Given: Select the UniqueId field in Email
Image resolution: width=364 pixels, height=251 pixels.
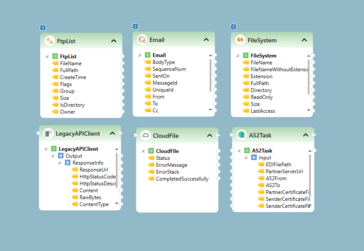Looking at the screenshot, I should coord(163,90).
